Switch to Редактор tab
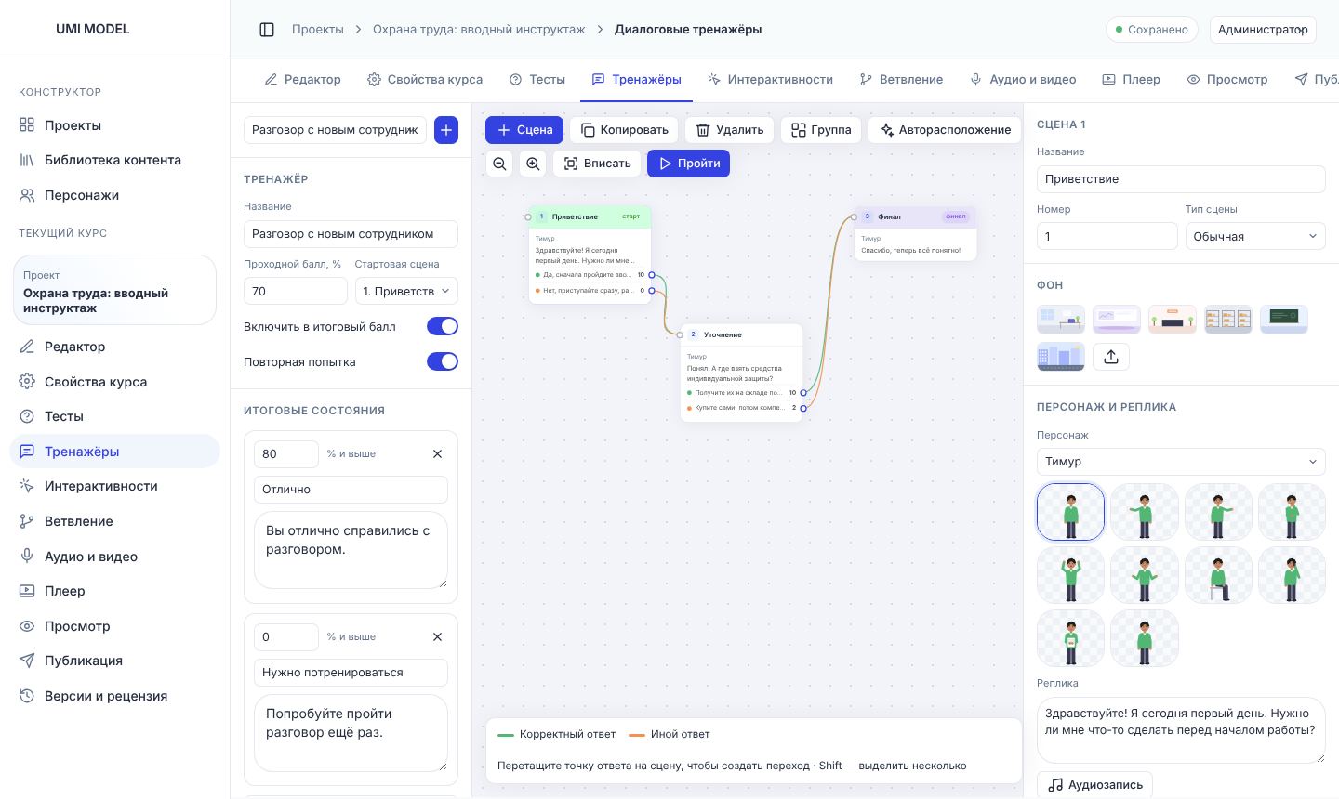Screen dimensions: 1339x799 [303, 80]
